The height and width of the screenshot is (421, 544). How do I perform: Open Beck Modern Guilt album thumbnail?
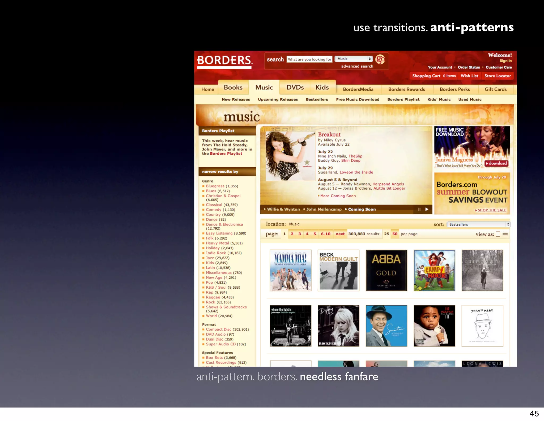(x=338, y=270)
